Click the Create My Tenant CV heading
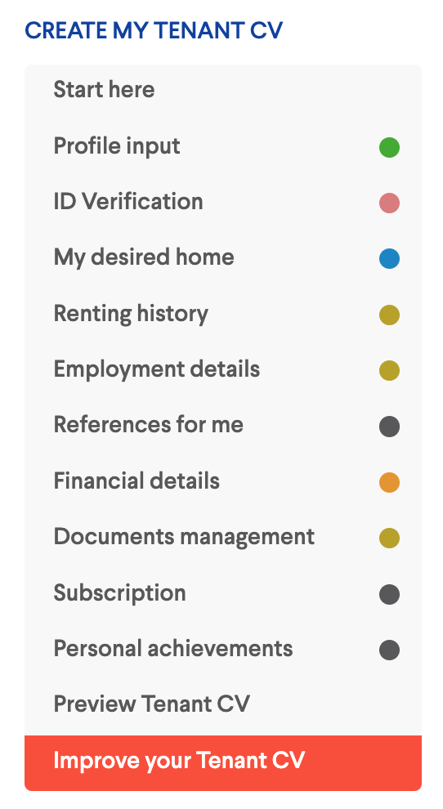 154,31
